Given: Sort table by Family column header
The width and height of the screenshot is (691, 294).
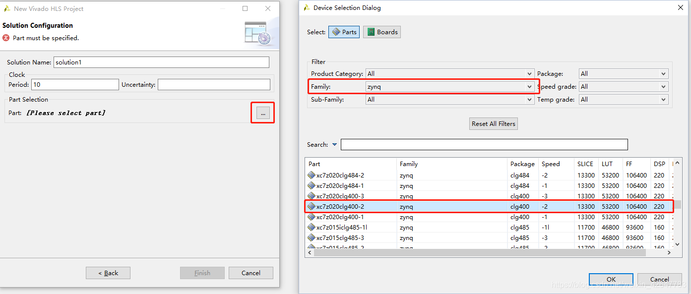Looking at the screenshot, I should [452, 164].
